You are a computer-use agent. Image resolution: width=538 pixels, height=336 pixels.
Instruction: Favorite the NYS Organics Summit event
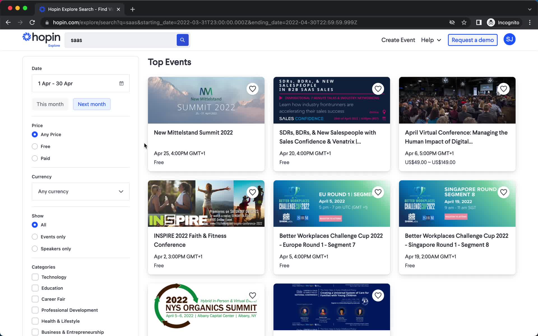[252, 296]
